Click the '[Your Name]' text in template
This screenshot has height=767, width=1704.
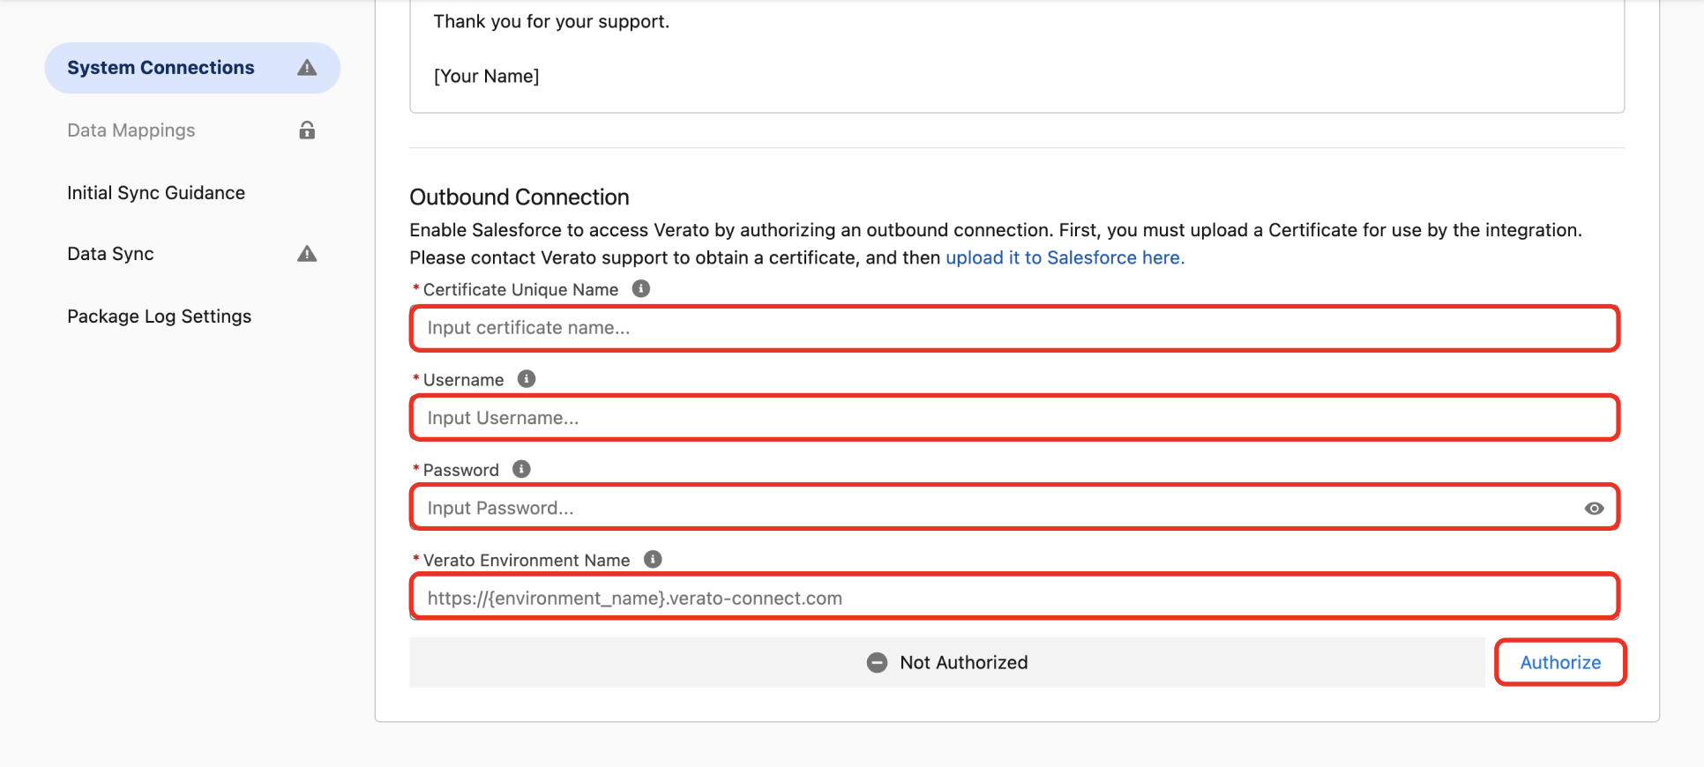[x=487, y=76]
